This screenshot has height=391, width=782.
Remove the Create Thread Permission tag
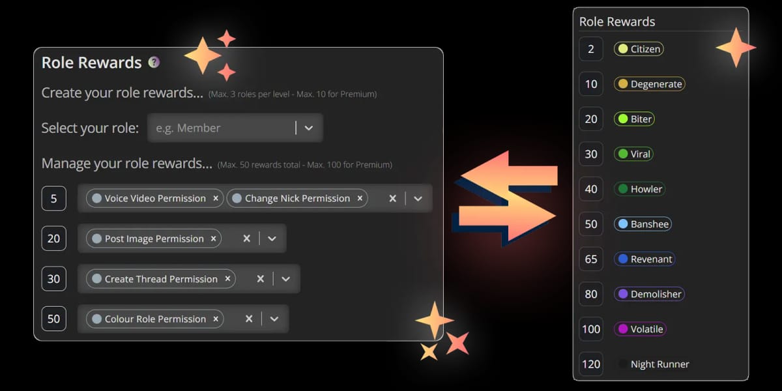227,279
